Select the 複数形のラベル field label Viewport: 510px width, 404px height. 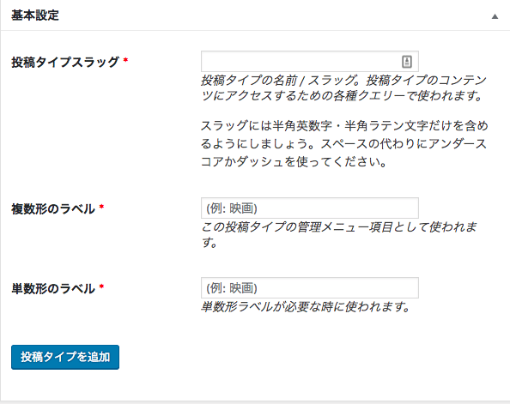[53, 208]
